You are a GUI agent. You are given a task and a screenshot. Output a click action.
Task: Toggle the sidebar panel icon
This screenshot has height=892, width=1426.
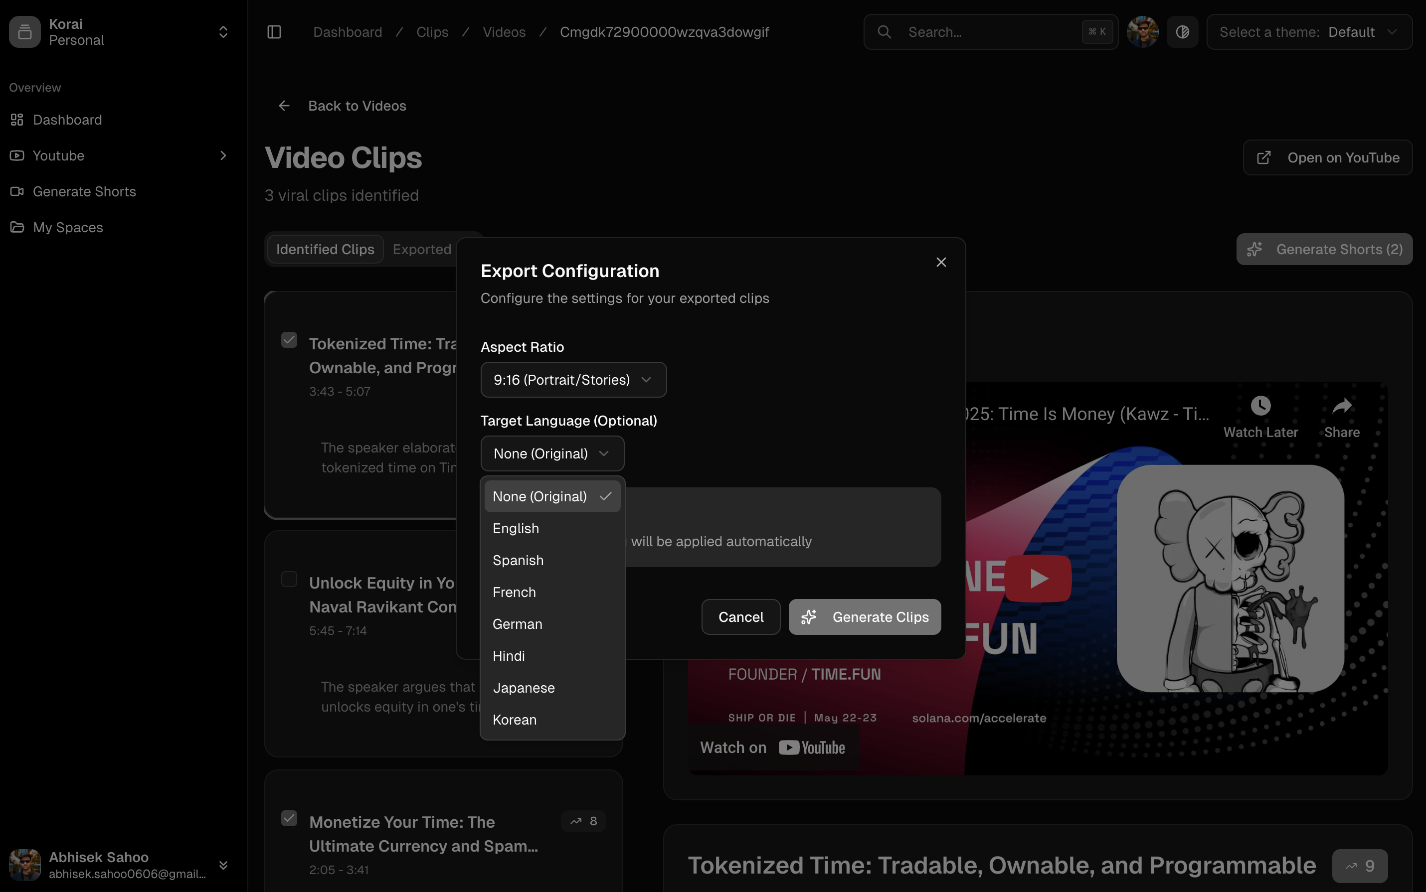point(274,32)
